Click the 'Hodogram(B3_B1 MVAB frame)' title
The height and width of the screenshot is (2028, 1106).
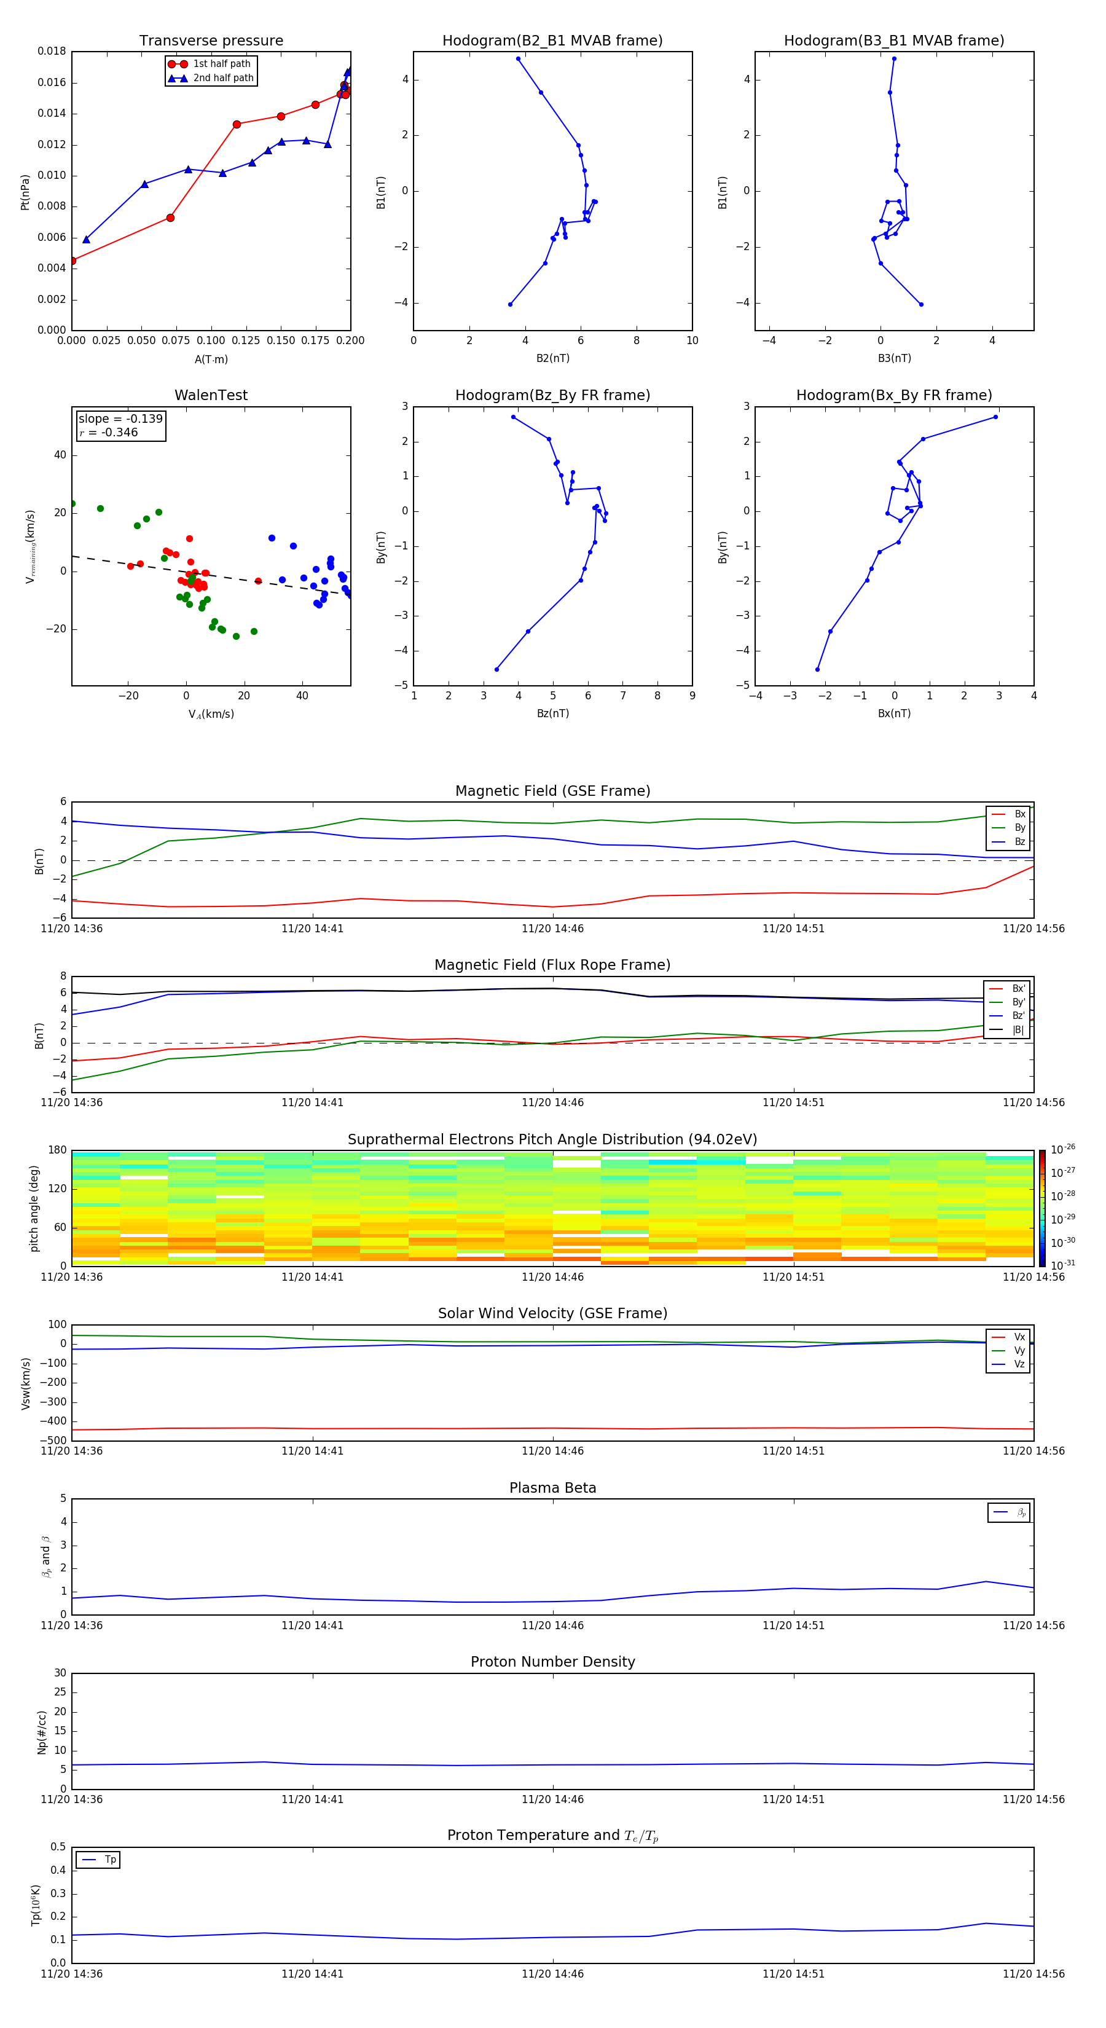click(x=894, y=41)
